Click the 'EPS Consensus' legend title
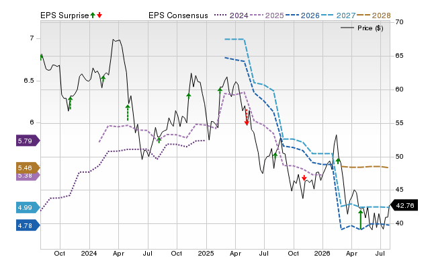Screen dimensions: 430x257 tap(178, 15)
